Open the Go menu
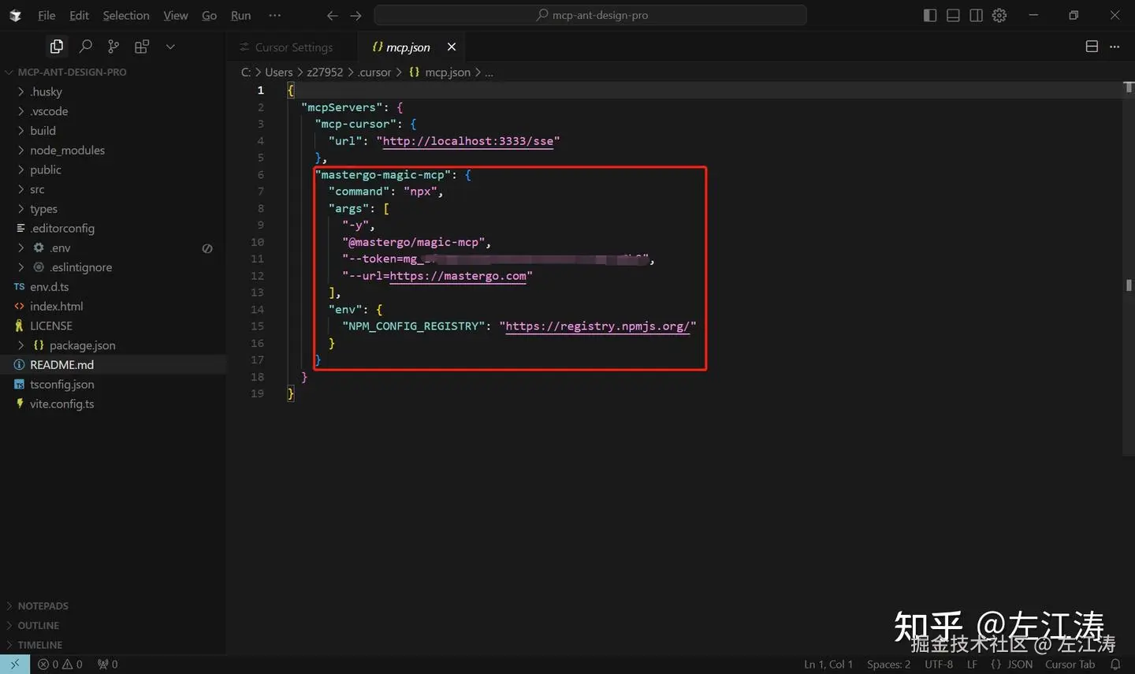 209,15
